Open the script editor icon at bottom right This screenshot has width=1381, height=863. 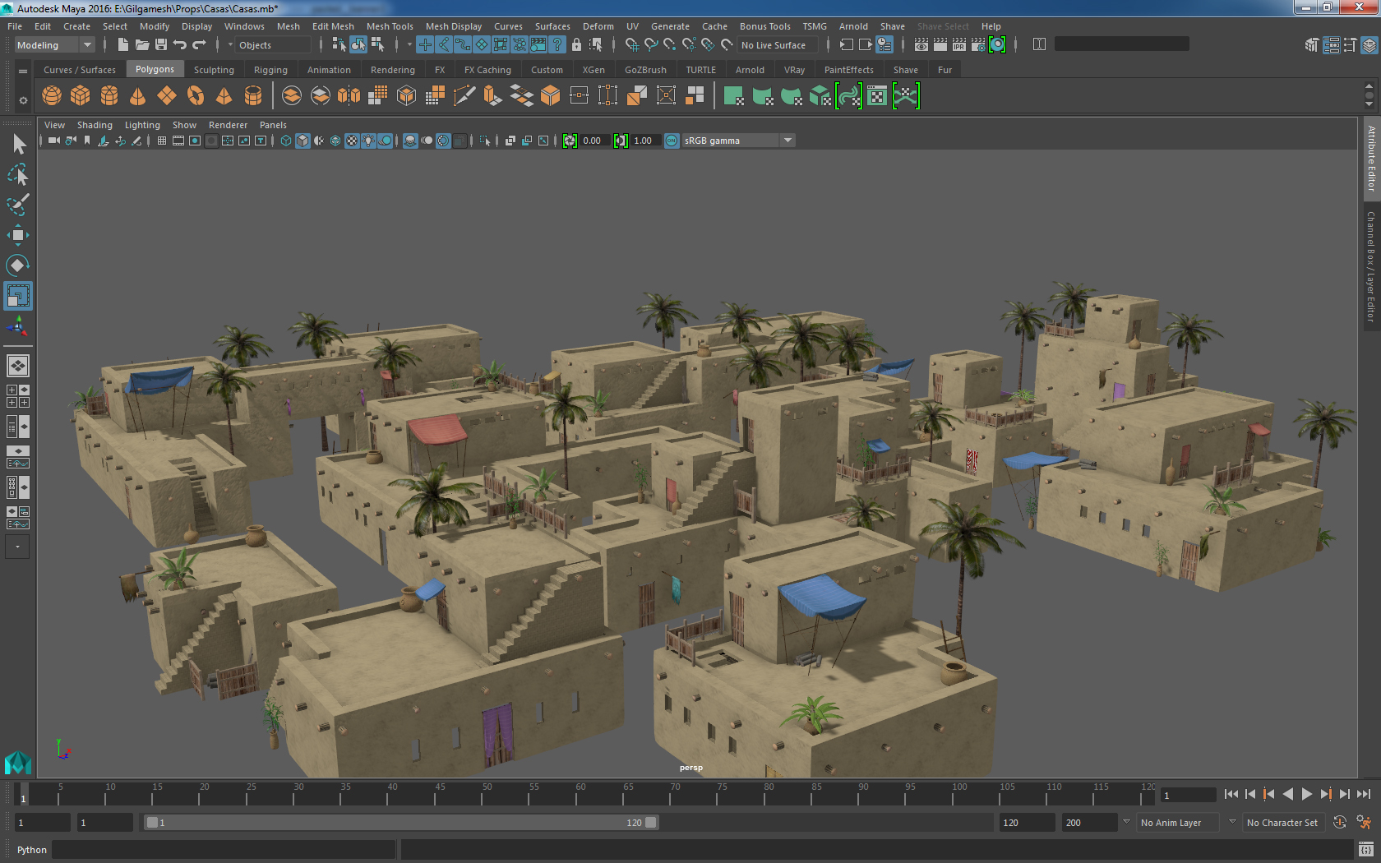[x=1365, y=849]
